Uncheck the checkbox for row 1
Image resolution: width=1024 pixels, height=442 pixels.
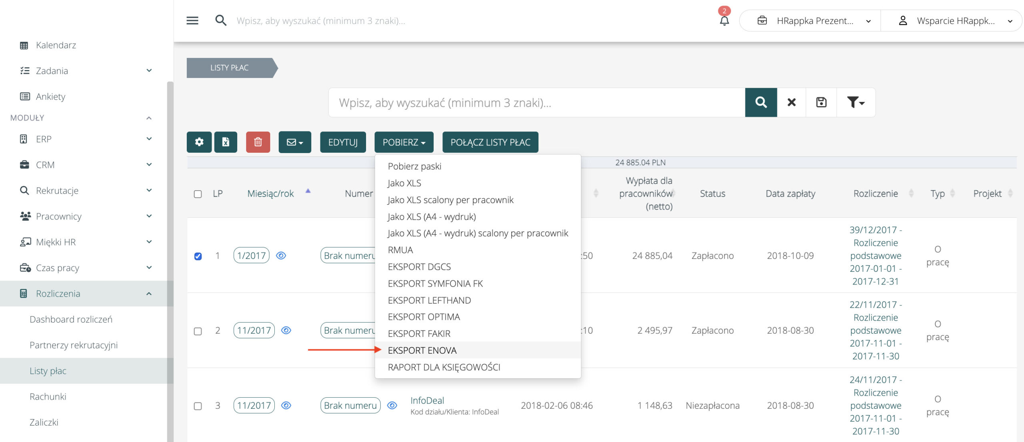(198, 256)
